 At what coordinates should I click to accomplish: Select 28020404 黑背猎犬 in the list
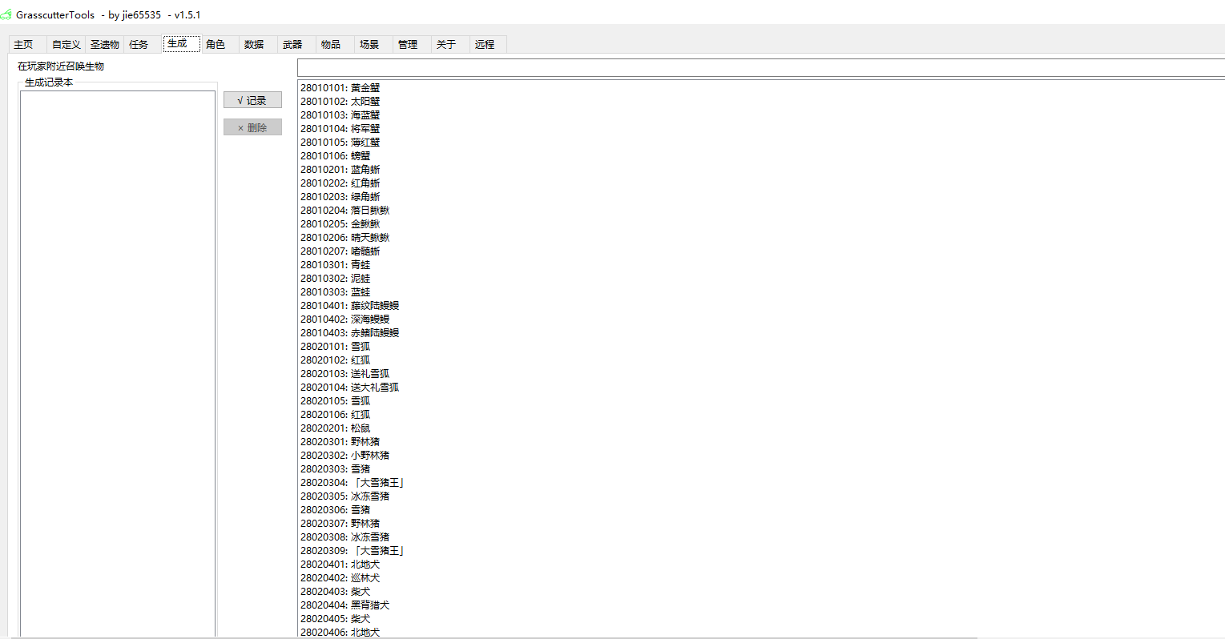(345, 605)
